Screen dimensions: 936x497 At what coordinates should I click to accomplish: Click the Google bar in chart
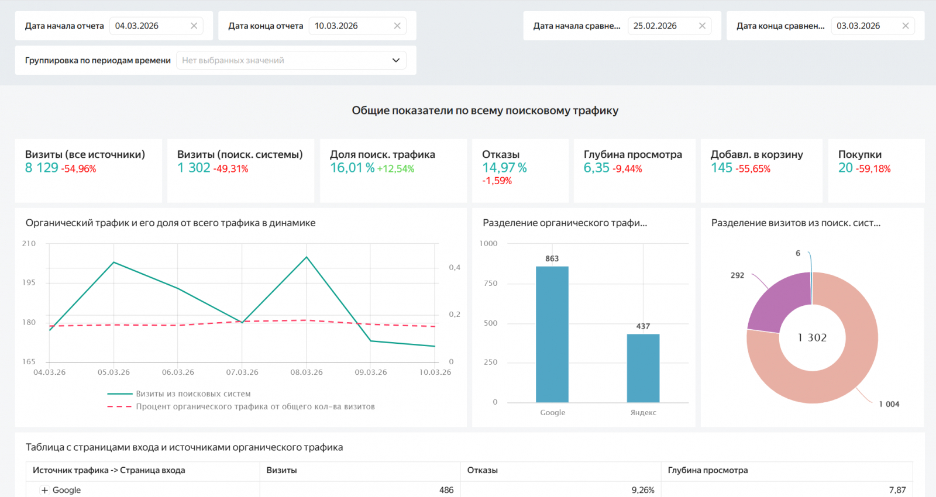point(552,334)
